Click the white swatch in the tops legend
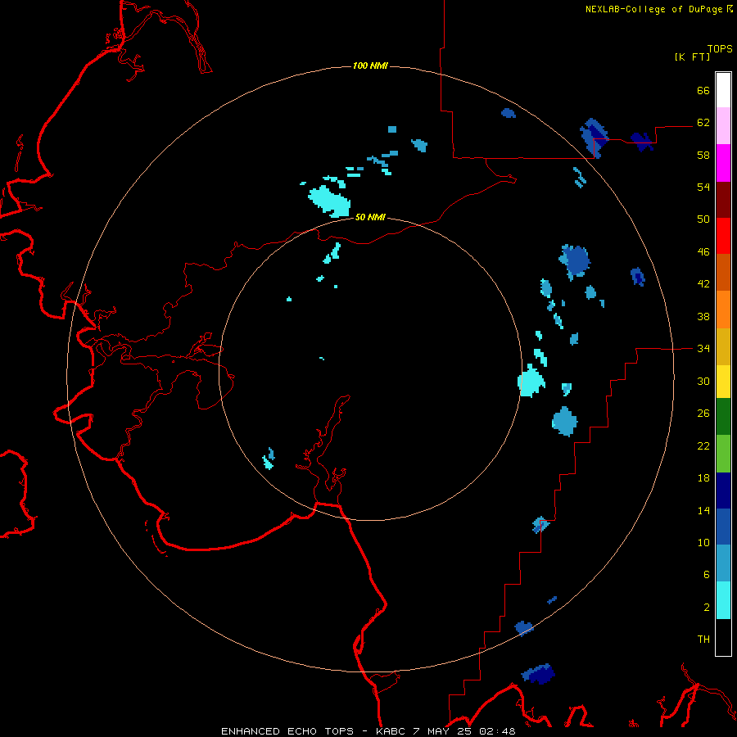The width and height of the screenshot is (737, 737). coord(723,90)
